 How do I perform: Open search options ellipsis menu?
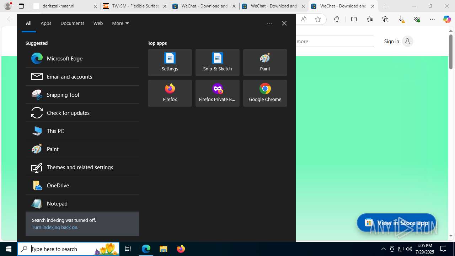(x=269, y=23)
